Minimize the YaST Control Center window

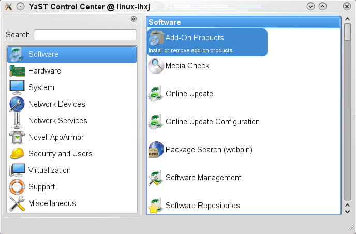tap(310, 6)
